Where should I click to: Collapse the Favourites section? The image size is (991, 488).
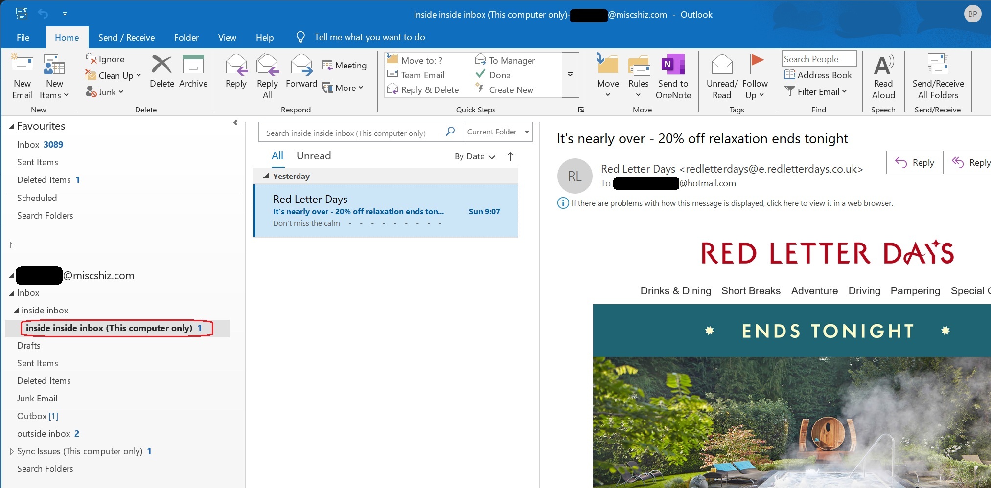12,126
